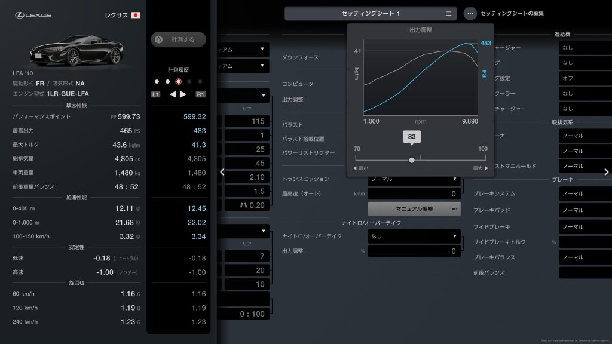The width and height of the screenshot is (612, 344).
Task: Click the 最小 decrease arrow
Action: click(x=360, y=168)
